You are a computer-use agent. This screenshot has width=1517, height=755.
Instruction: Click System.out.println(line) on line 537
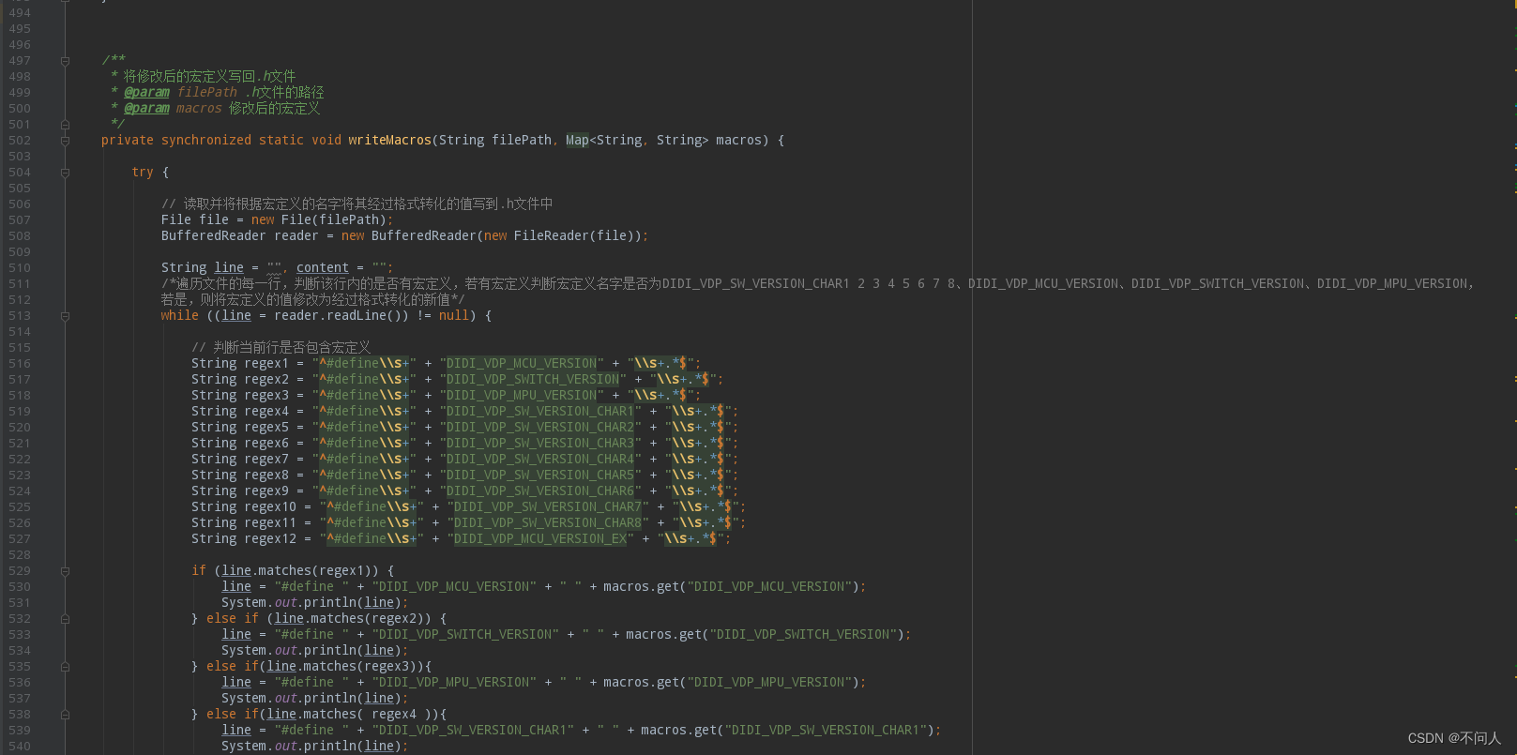[x=315, y=698]
